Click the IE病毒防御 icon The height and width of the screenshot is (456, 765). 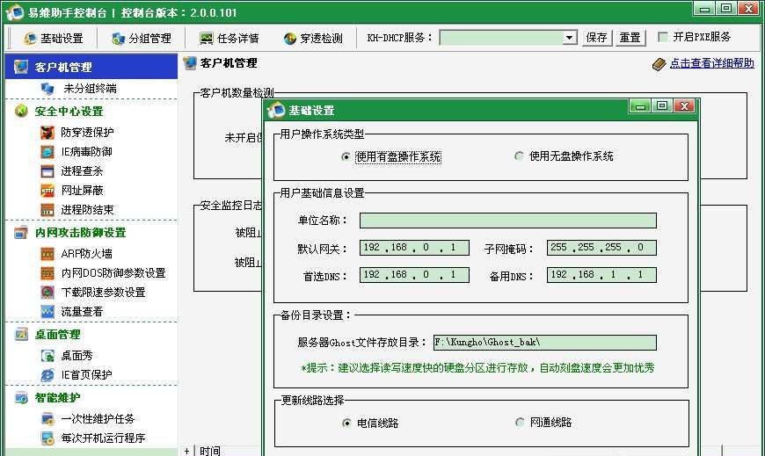(47, 152)
